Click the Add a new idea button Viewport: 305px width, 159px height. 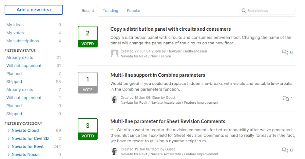coord(34,10)
